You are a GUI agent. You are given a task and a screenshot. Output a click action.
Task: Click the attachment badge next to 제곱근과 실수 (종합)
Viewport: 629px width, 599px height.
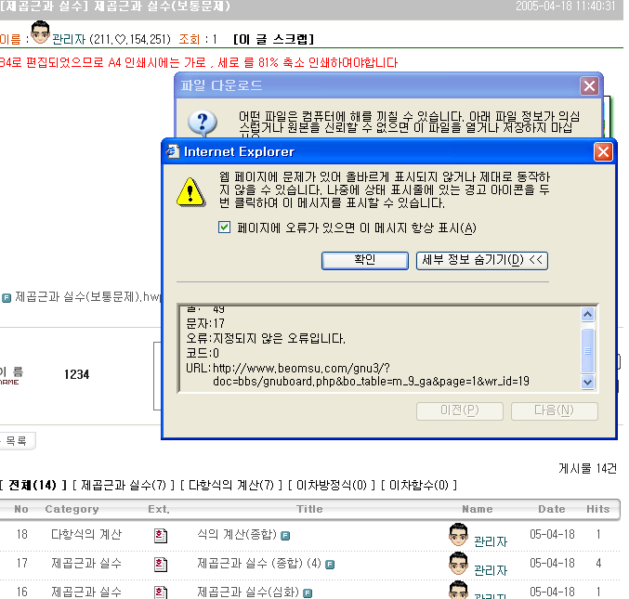click(330, 565)
